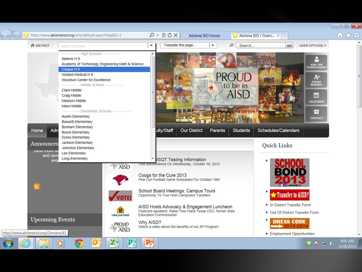Select Abilene H S from school list
362x272 pixels.
[x=71, y=59]
